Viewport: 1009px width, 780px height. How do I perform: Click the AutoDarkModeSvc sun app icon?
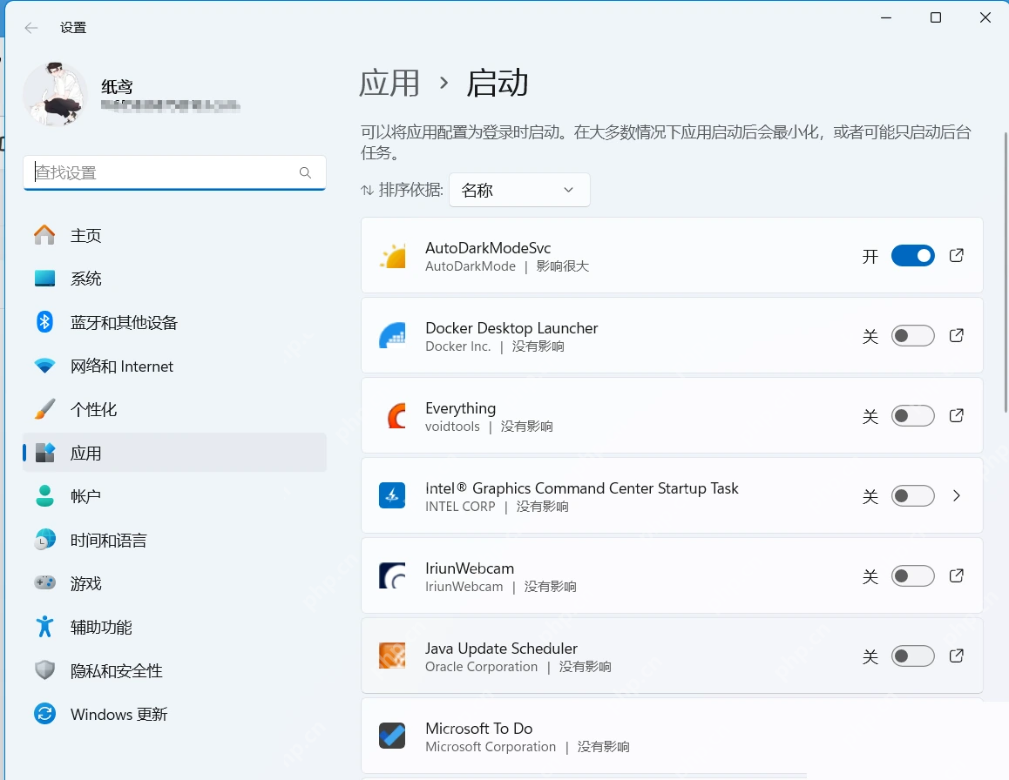(392, 256)
